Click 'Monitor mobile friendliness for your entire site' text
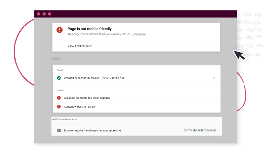 coord(92,131)
